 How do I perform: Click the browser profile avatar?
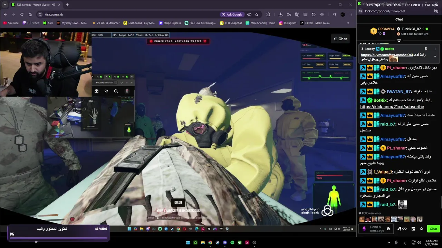tap(343, 14)
